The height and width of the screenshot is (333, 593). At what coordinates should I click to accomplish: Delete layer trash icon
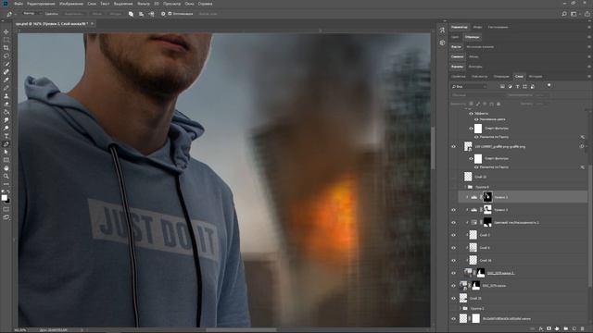pyautogui.click(x=583, y=329)
